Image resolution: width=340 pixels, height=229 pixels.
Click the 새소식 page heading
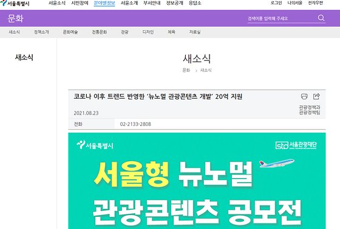(x=197, y=59)
